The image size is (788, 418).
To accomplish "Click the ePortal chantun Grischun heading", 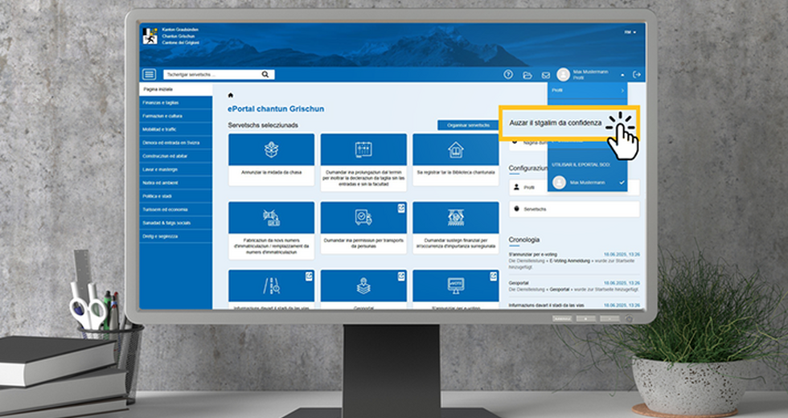I will click(275, 109).
